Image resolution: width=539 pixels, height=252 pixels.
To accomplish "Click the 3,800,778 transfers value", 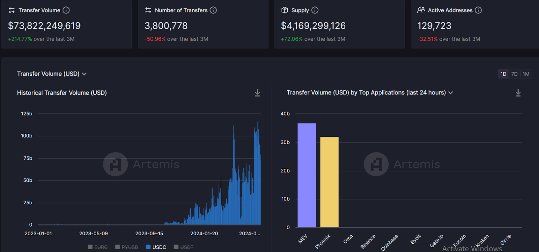I will tap(166, 26).
